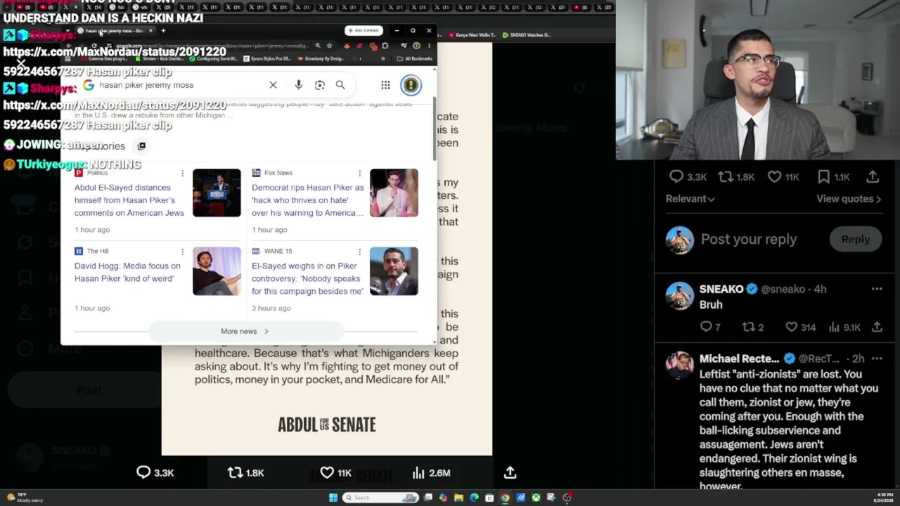Open the All Bookmarks folder

pos(415,58)
